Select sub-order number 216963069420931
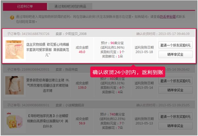198x136 pixels. (36, 69)
